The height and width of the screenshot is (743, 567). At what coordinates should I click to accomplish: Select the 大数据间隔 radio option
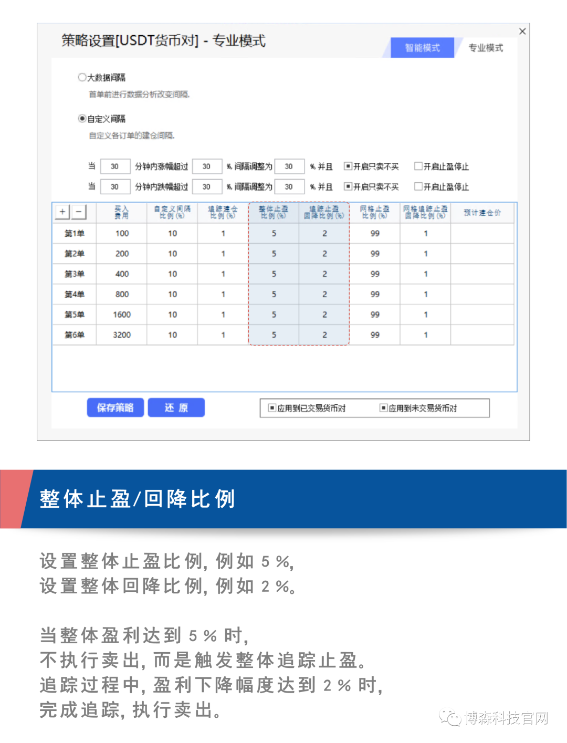pyautogui.click(x=82, y=77)
